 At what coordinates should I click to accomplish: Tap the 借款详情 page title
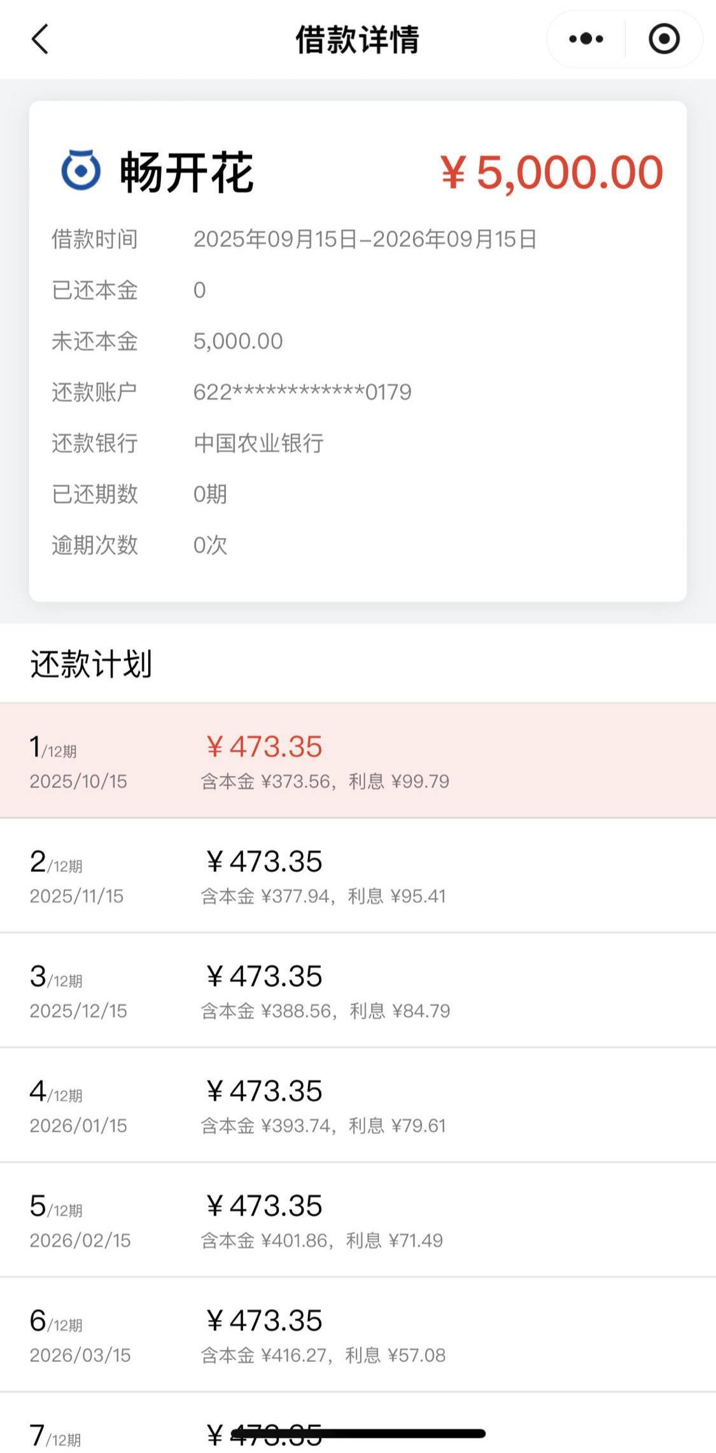click(358, 39)
